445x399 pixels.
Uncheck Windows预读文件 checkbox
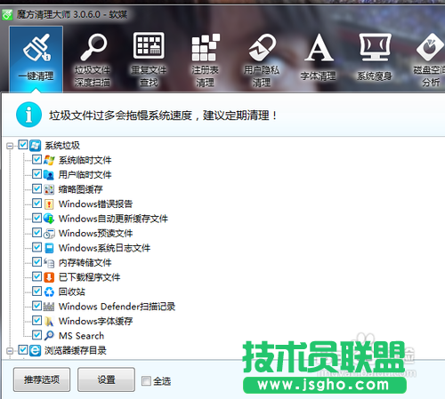tap(36, 233)
